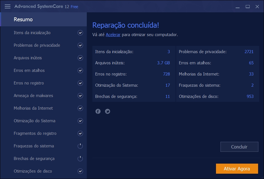Viewport: 264px width, 179px height.
Task: Click Ativar Agora to upgrade
Action: coord(237,169)
